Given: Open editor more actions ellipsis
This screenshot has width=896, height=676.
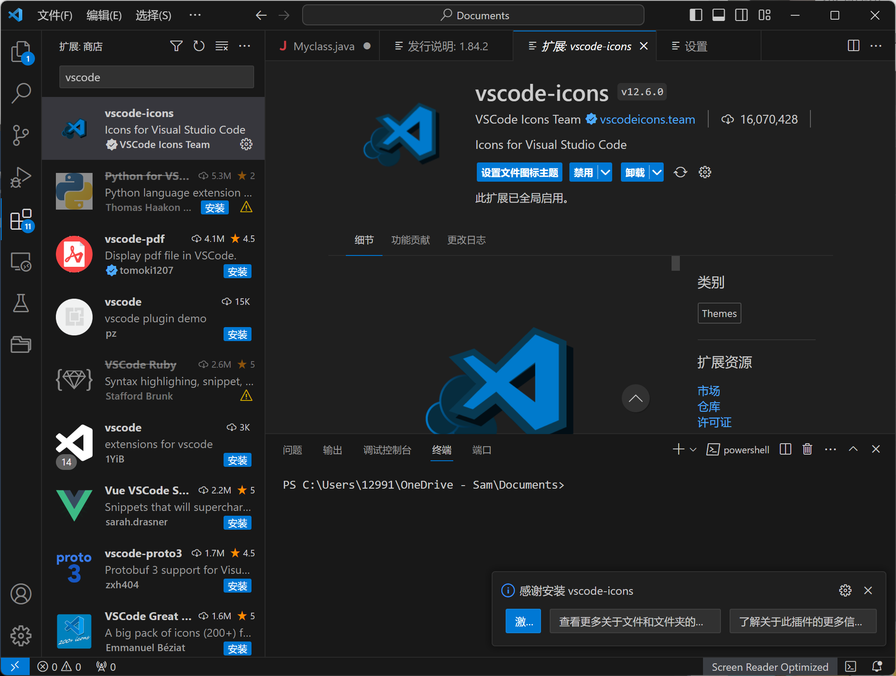Looking at the screenshot, I should 876,46.
